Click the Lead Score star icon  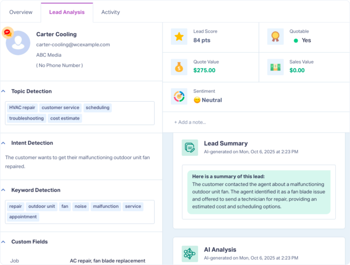click(x=179, y=37)
